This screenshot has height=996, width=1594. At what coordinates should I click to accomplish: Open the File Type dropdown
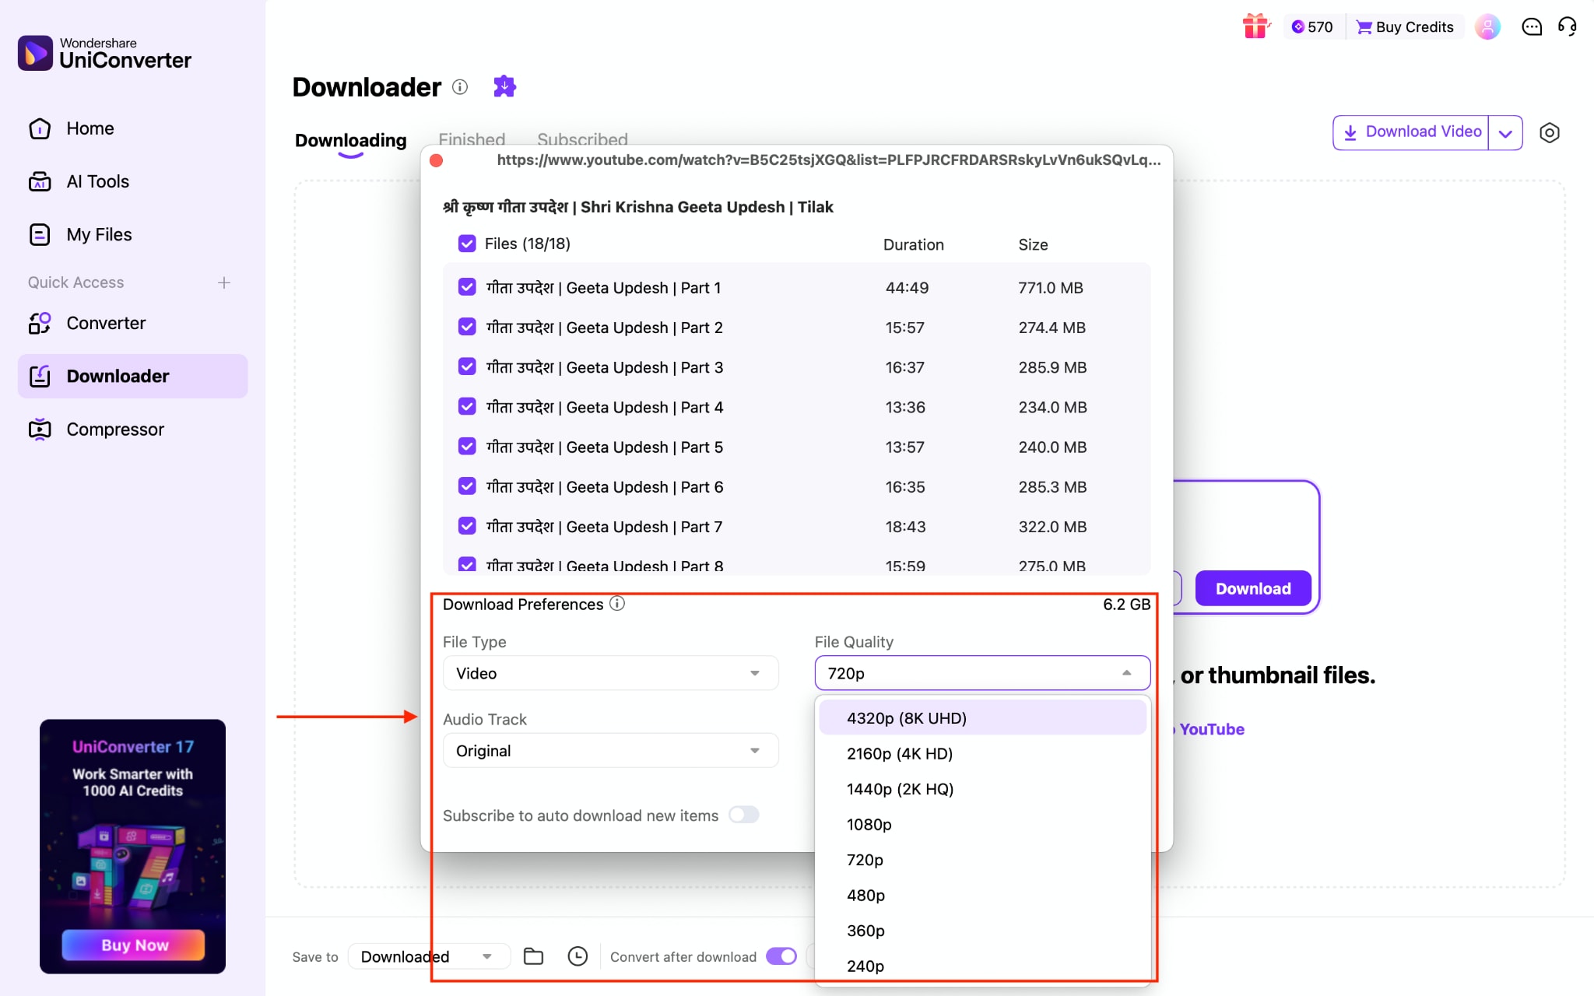610,673
